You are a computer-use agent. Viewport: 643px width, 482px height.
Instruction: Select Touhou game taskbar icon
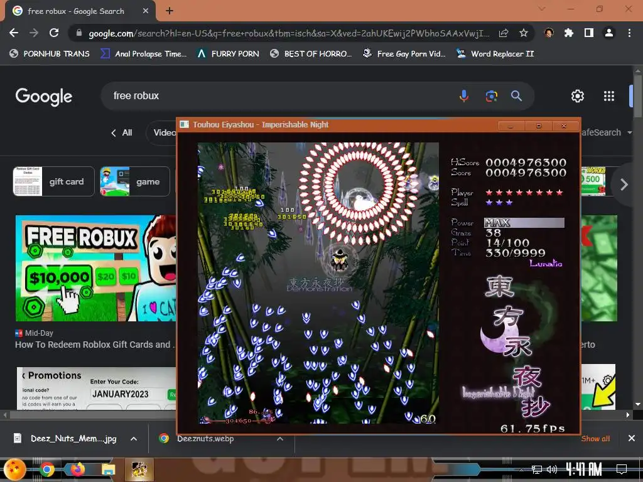click(139, 469)
